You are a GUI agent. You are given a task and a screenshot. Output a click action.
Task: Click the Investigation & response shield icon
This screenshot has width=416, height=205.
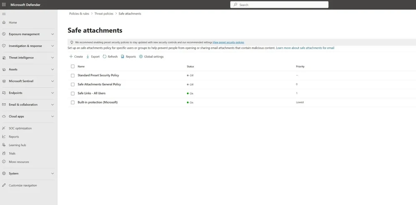[x=4, y=46]
